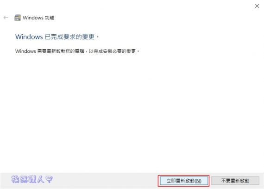
Task: Select the heading Windows 已完成要求的變更
Action: pyautogui.click(x=57, y=37)
